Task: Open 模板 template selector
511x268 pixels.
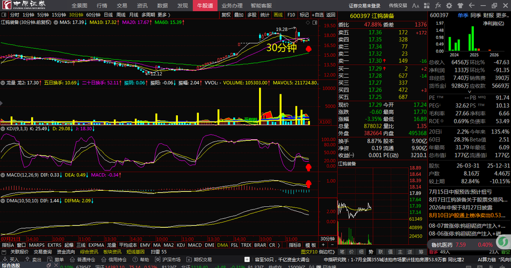Action: (311, 245)
